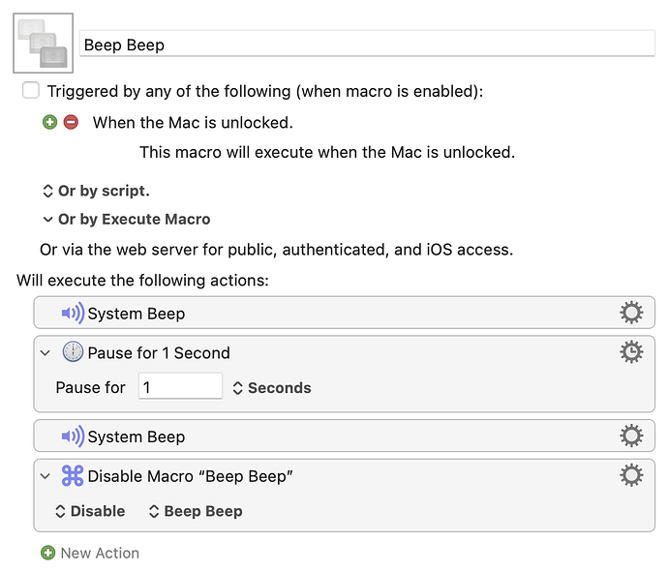
Task: Open the gear menu for Disable Macro action
Action: tap(631, 475)
